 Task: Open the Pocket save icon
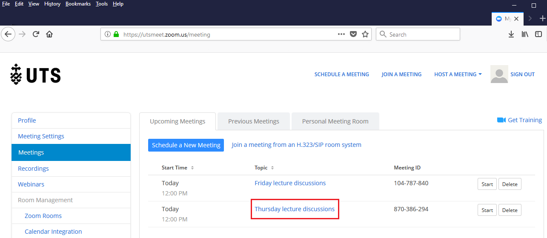click(353, 34)
